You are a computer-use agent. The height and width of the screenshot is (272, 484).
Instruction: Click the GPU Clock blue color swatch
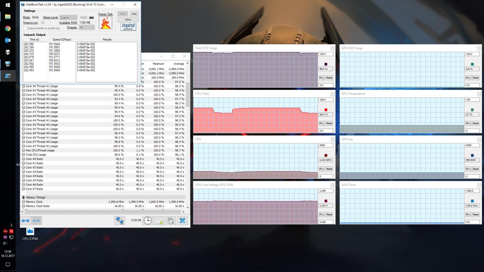coord(472,201)
